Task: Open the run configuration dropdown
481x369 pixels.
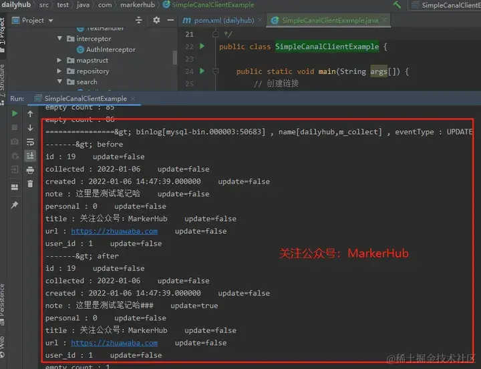Action: [x=445, y=5]
